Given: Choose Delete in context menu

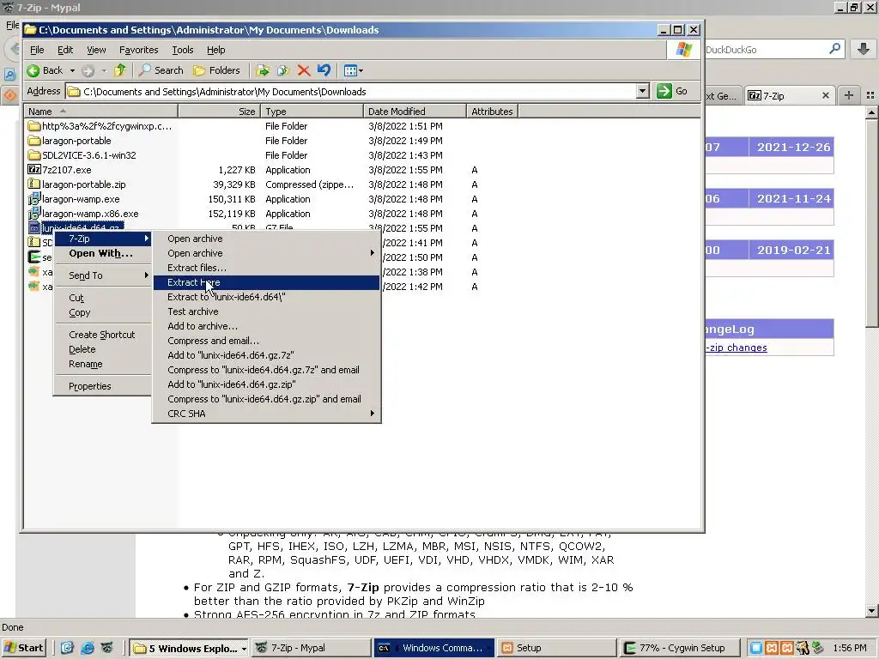Looking at the screenshot, I should point(103,349).
